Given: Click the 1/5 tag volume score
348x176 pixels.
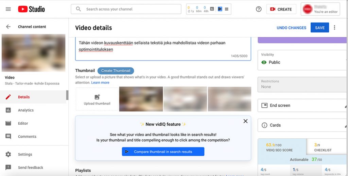Looking at the screenshot, I should [x=296, y=171].
